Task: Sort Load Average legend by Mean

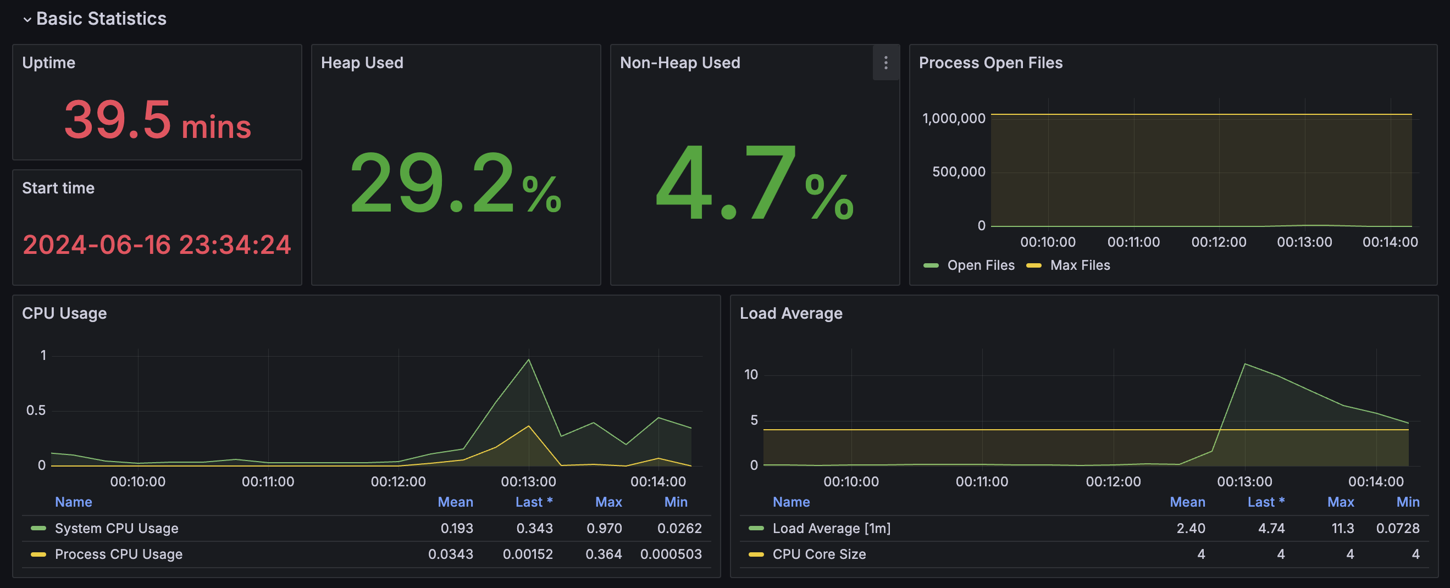Action: click(x=1187, y=502)
